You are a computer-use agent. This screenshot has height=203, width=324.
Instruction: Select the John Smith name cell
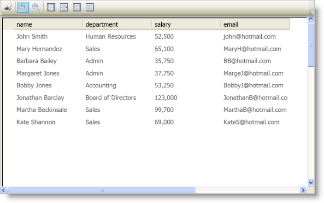tap(32, 37)
